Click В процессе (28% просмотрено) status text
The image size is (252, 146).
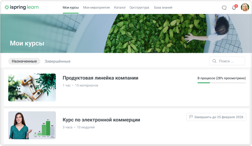[222, 78]
